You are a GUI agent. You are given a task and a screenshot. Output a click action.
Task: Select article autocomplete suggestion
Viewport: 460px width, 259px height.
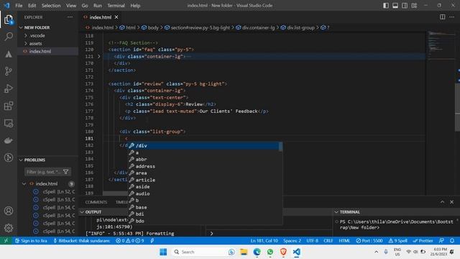pos(203,180)
